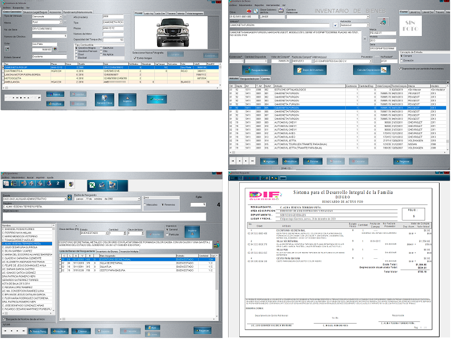This screenshot has height=343, width=454.
Task: Click the Imprimir button in vehicle inventory
Action: pos(128,100)
